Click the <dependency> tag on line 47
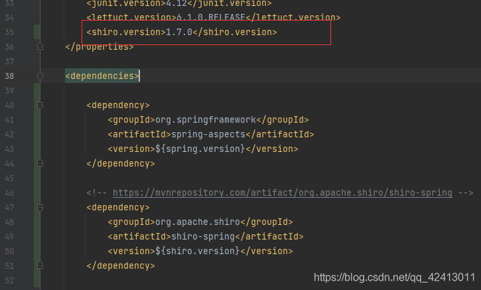Viewport: 481px width, 290px height. click(x=118, y=208)
